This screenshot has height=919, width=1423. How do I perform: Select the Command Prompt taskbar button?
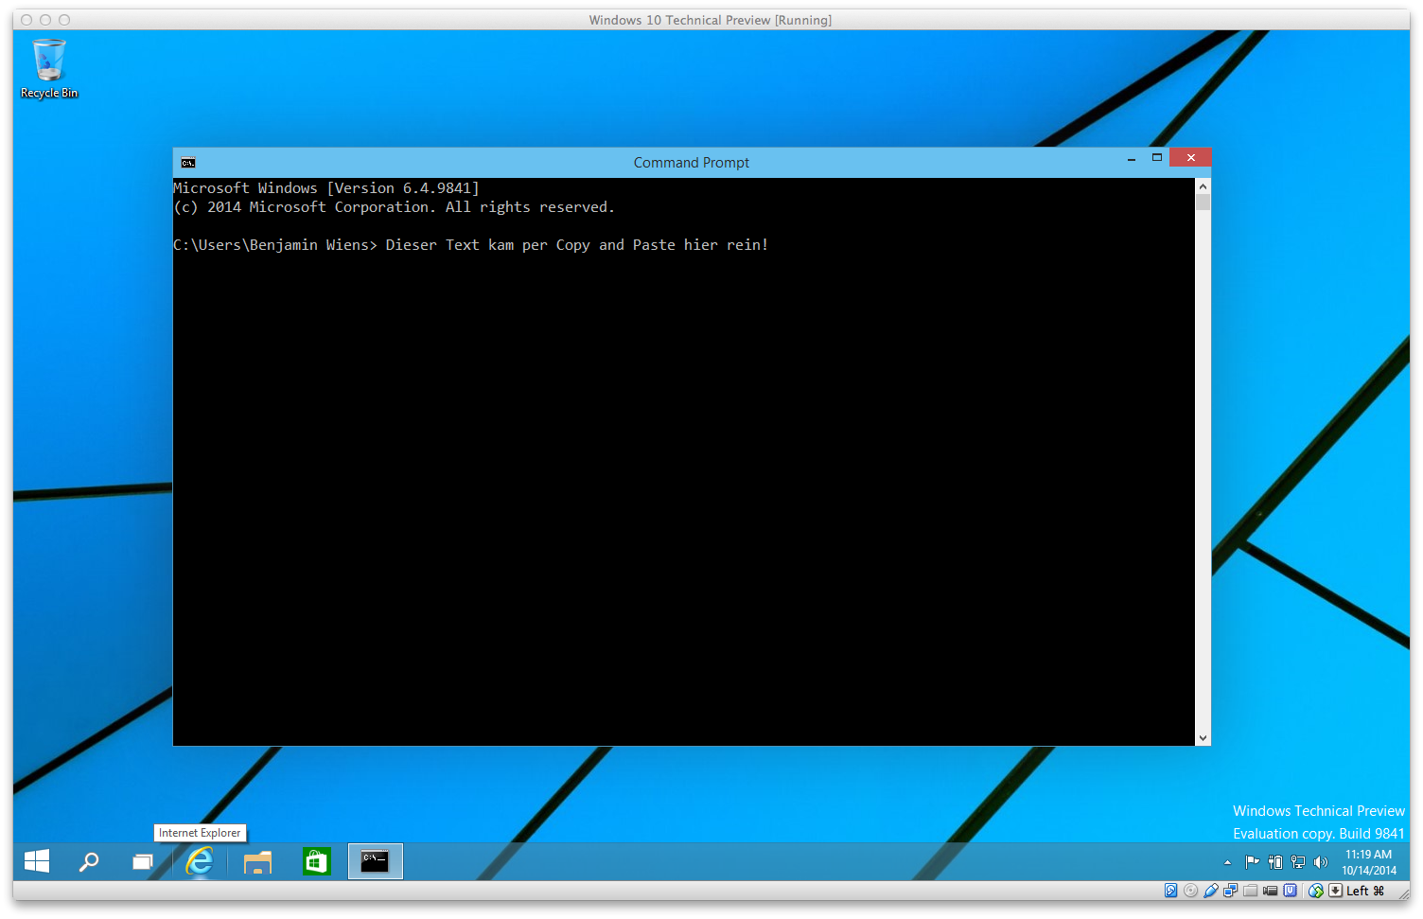click(376, 861)
